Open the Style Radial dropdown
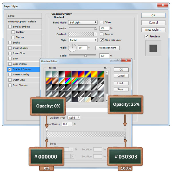 tap(83, 40)
